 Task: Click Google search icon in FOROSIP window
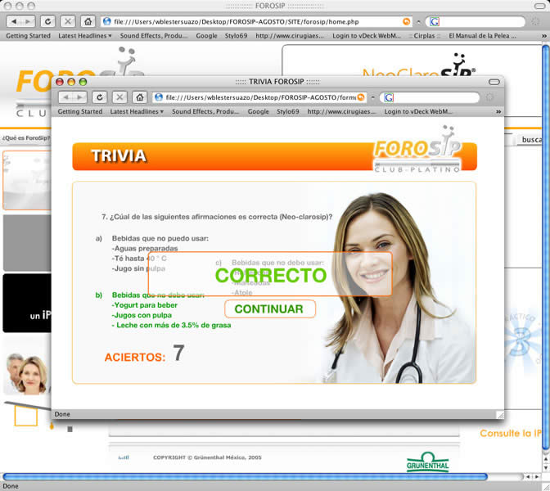(x=435, y=22)
